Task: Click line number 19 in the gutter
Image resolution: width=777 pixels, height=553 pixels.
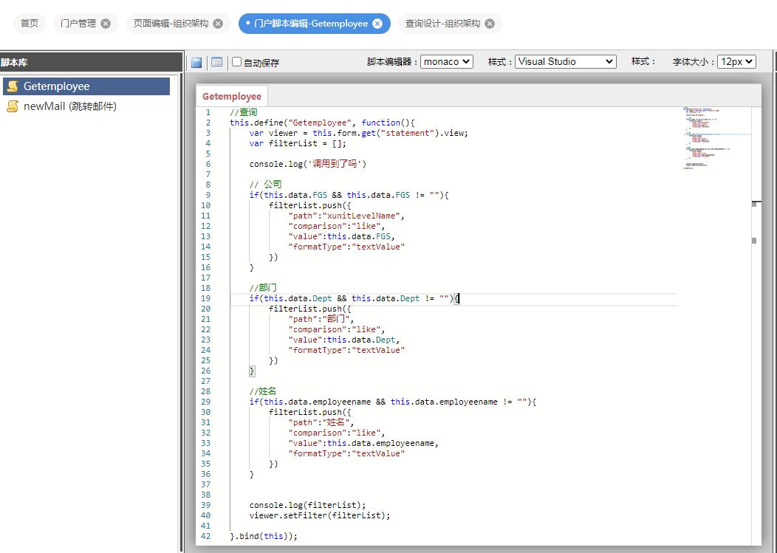Action: pos(206,298)
